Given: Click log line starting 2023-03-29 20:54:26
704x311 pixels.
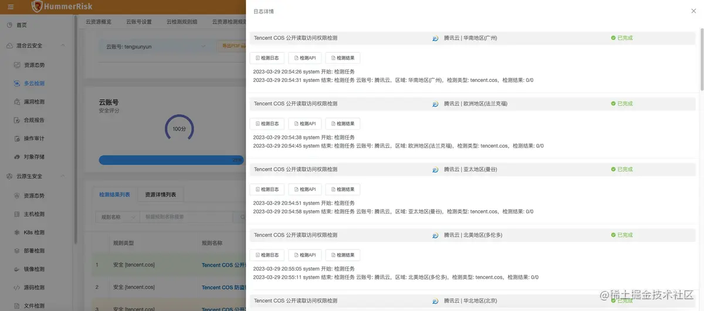Looking at the screenshot, I should [304, 72].
